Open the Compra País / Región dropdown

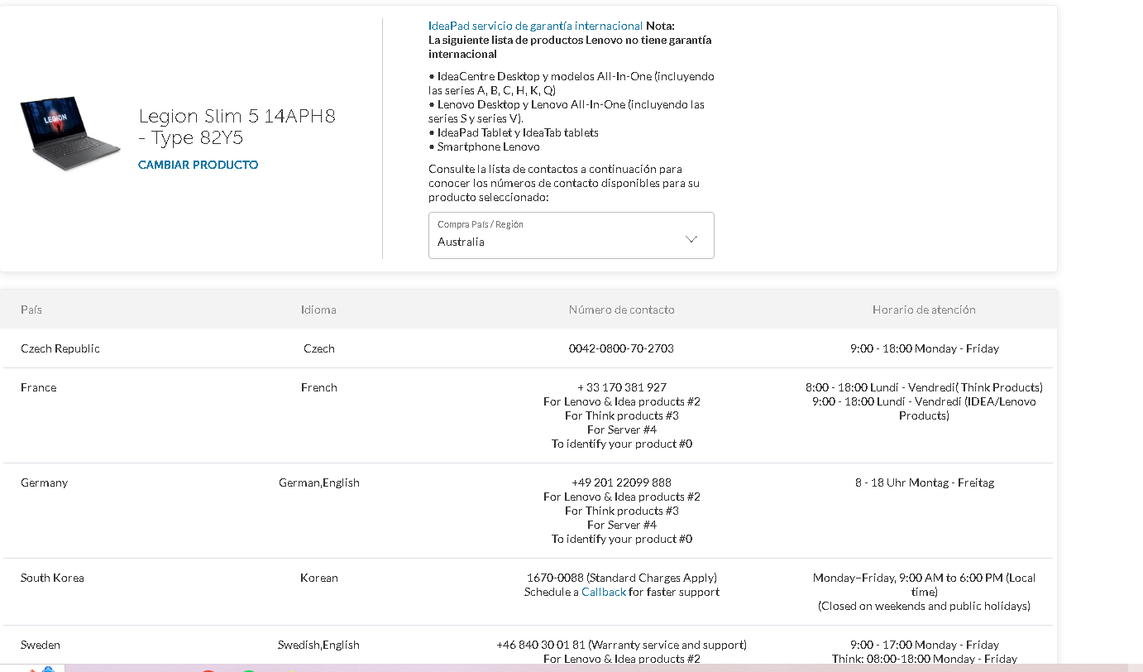(x=571, y=235)
